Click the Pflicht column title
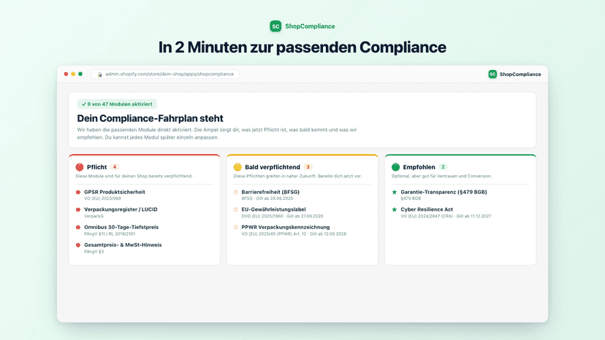The height and width of the screenshot is (340, 605). coord(96,167)
